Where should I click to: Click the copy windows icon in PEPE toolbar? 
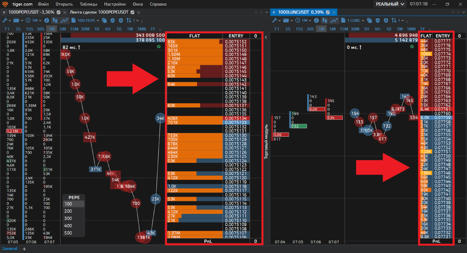point(104,20)
